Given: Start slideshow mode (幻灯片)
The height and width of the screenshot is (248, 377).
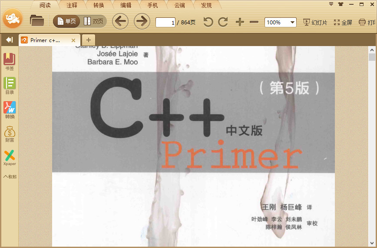Looking at the screenshot, I should point(315,23).
